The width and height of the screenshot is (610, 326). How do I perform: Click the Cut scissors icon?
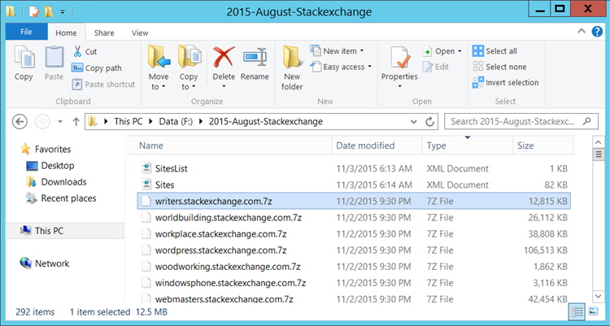78,51
